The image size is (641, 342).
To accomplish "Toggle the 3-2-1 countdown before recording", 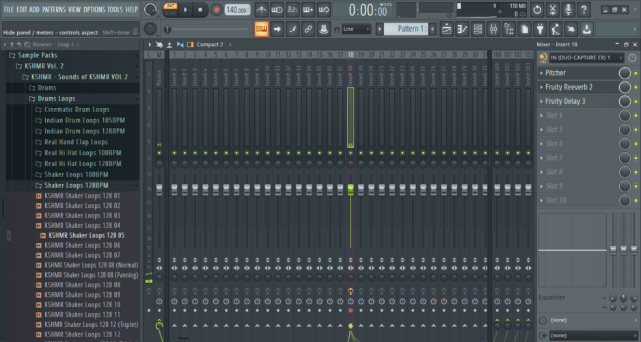I will 292,10.
